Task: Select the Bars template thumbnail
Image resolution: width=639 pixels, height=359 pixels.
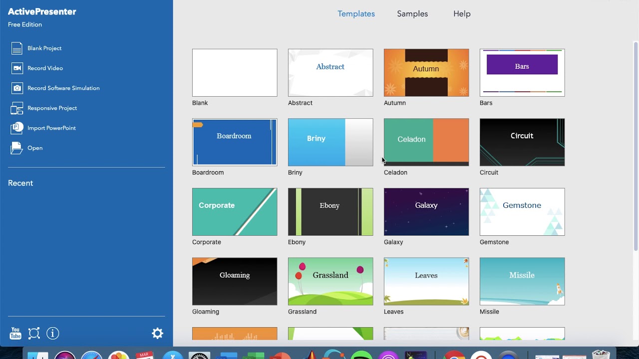Action: (522, 73)
